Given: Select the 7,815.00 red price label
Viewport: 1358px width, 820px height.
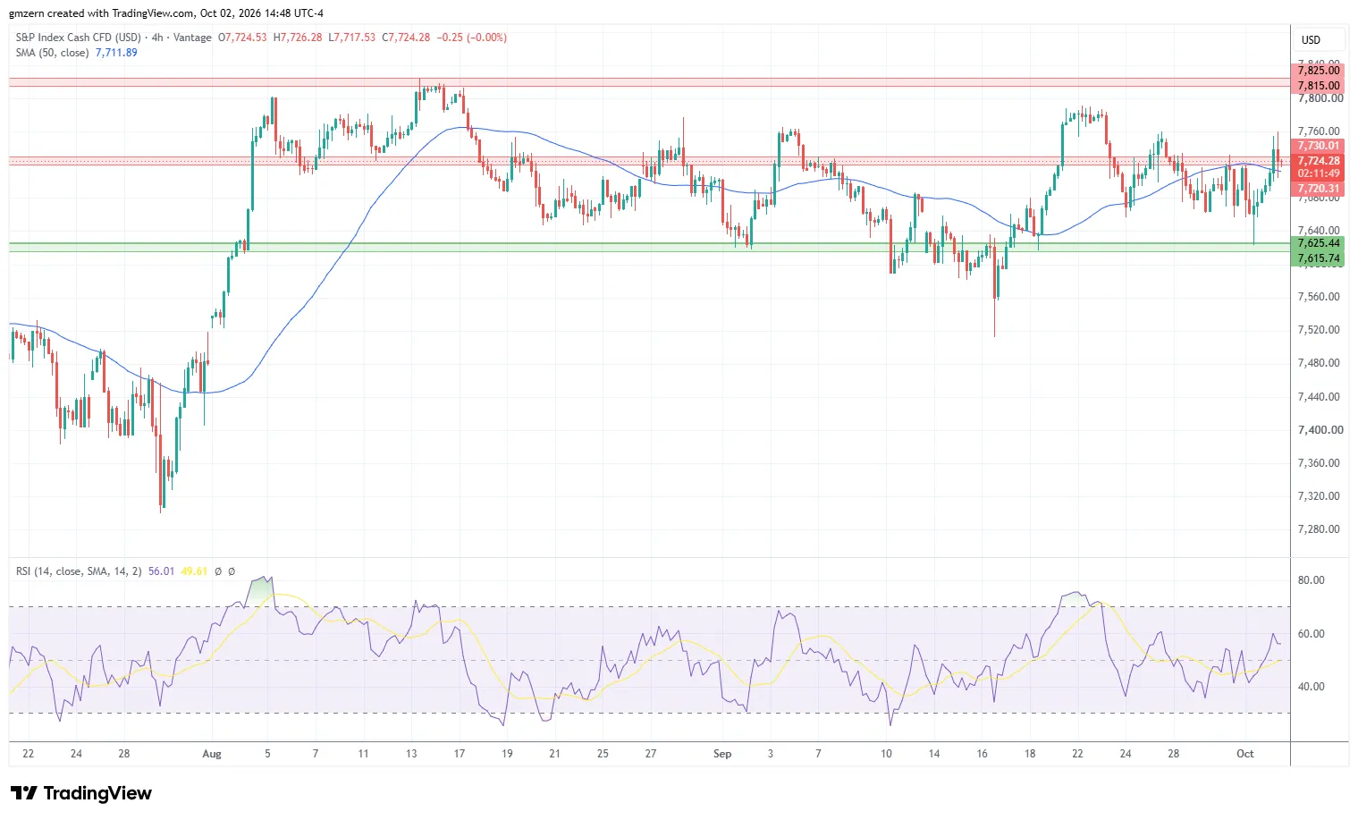Looking at the screenshot, I should point(1319,86).
